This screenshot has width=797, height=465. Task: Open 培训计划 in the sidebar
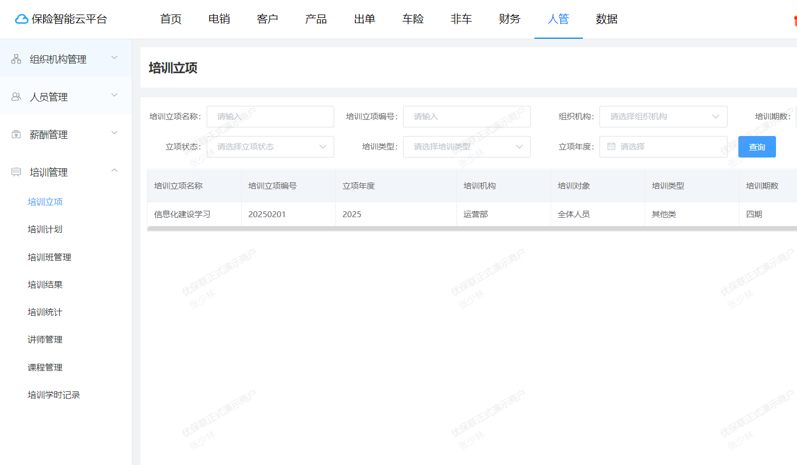click(x=45, y=229)
